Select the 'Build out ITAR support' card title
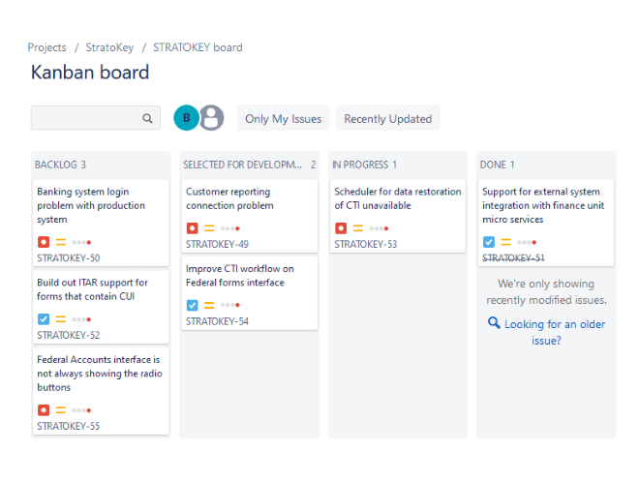Screen dimensions: 639x481 point(93,289)
